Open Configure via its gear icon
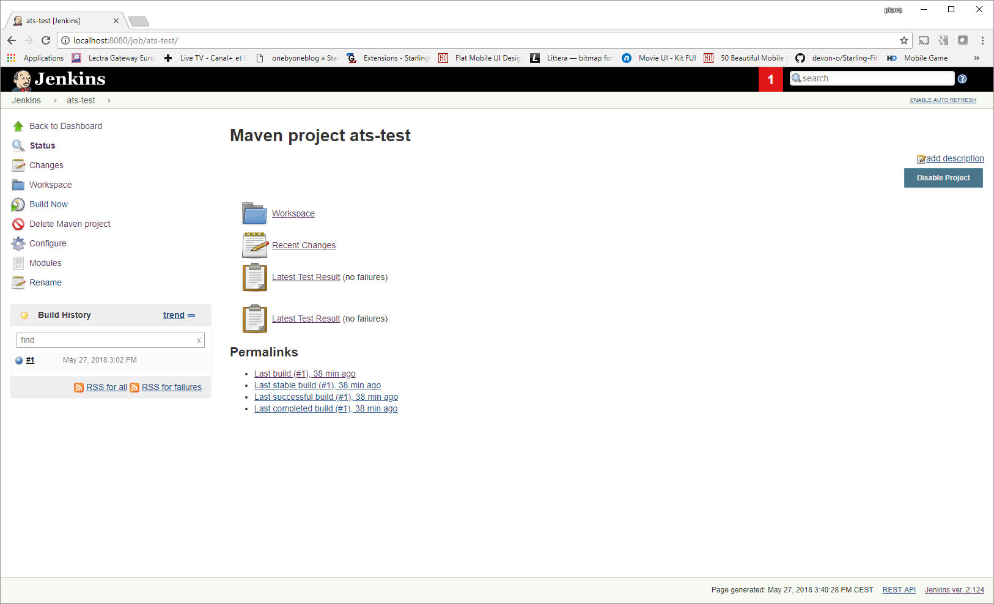The width and height of the screenshot is (994, 604). coord(18,243)
